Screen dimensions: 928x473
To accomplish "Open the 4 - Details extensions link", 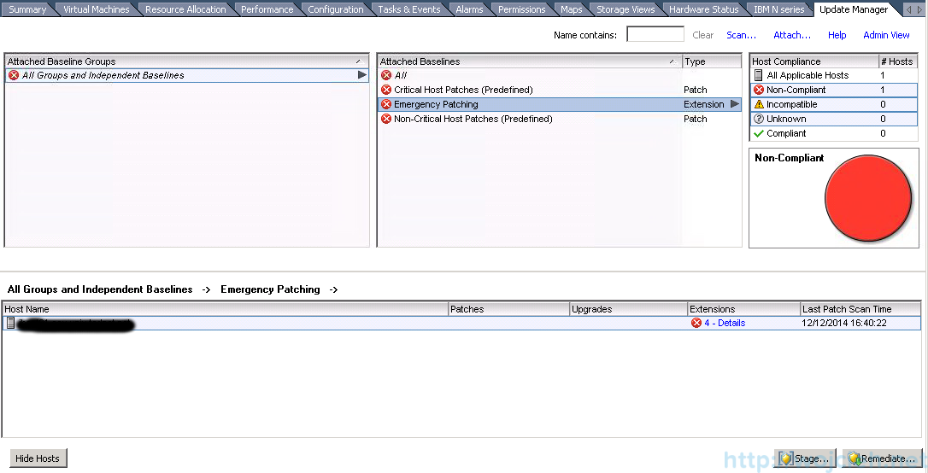I will click(x=724, y=324).
